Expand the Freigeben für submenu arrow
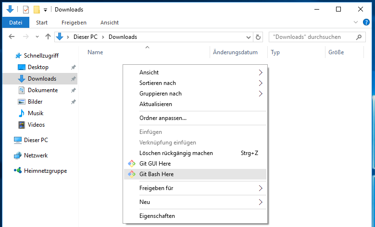This screenshot has width=375, height=227. 261,188
